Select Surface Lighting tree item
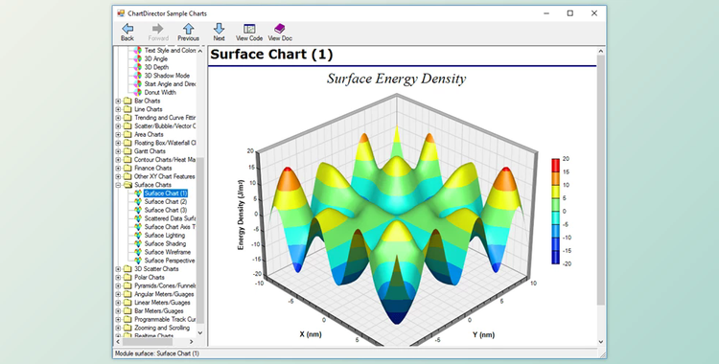 click(x=165, y=236)
